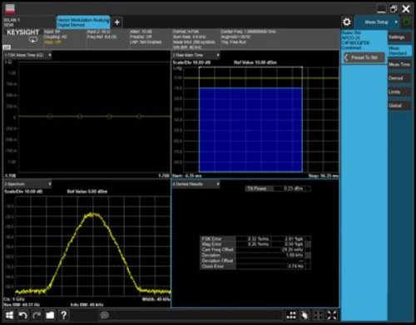Open system settings gear icon
Image resolution: width=416 pixels, height=325 pixels.
point(347,22)
